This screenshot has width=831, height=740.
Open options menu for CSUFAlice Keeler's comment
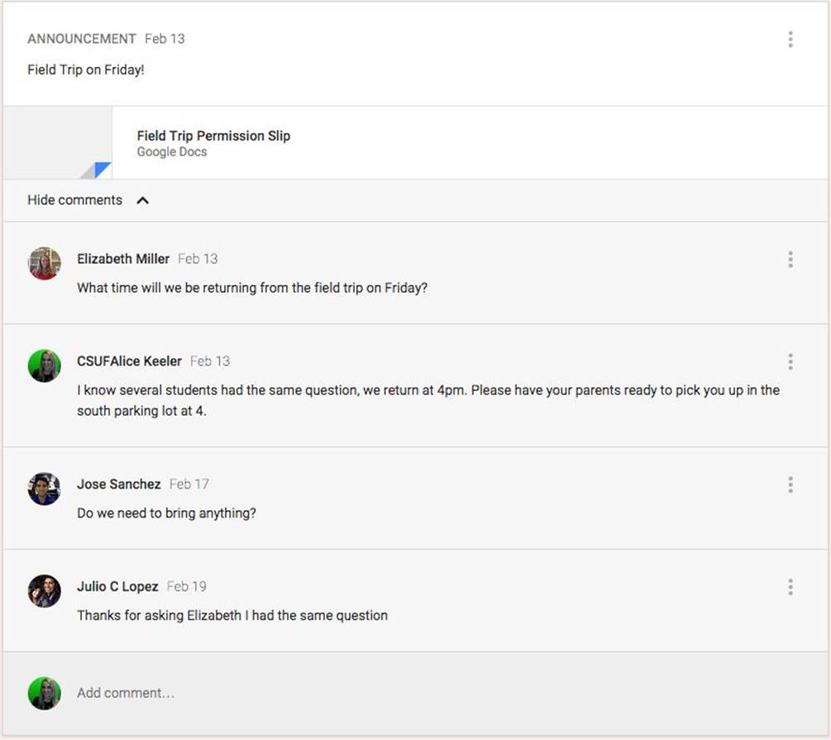(790, 361)
